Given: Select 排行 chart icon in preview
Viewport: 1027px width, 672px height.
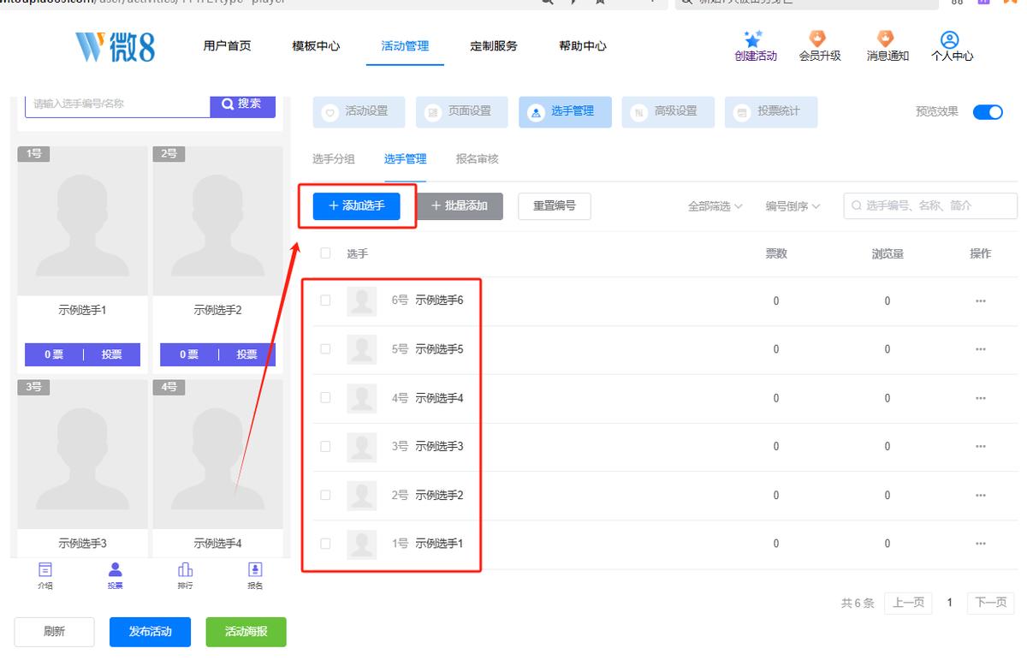Looking at the screenshot, I should (185, 570).
